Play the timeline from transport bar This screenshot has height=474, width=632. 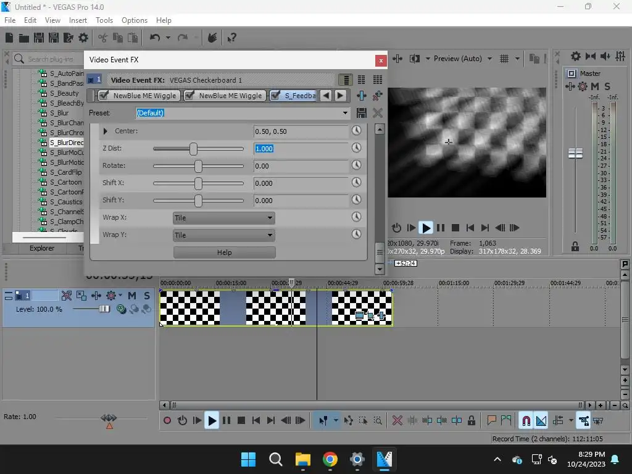pyautogui.click(x=212, y=421)
